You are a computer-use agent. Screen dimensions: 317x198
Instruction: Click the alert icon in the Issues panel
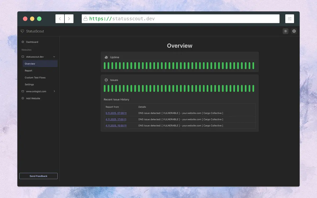106,80
